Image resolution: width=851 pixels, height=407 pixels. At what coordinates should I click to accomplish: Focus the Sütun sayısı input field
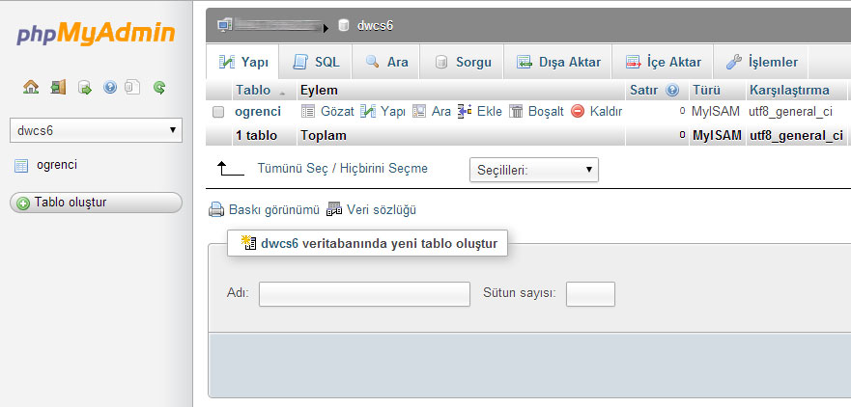coord(590,294)
